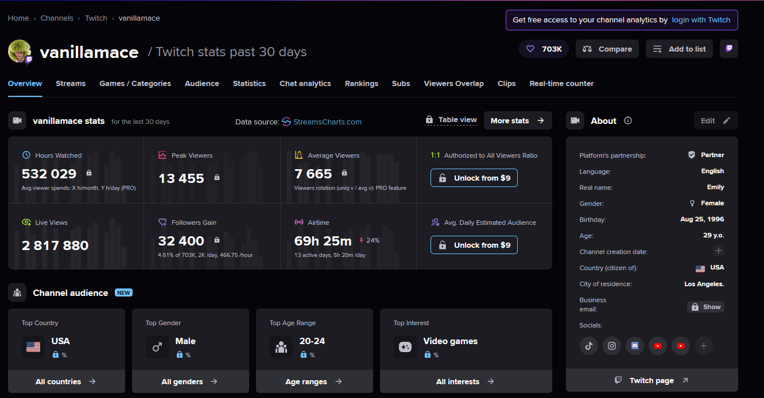Switch to the Streams tab
The width and height of the screenshot is (764, 398).
[x=71, y=83]
